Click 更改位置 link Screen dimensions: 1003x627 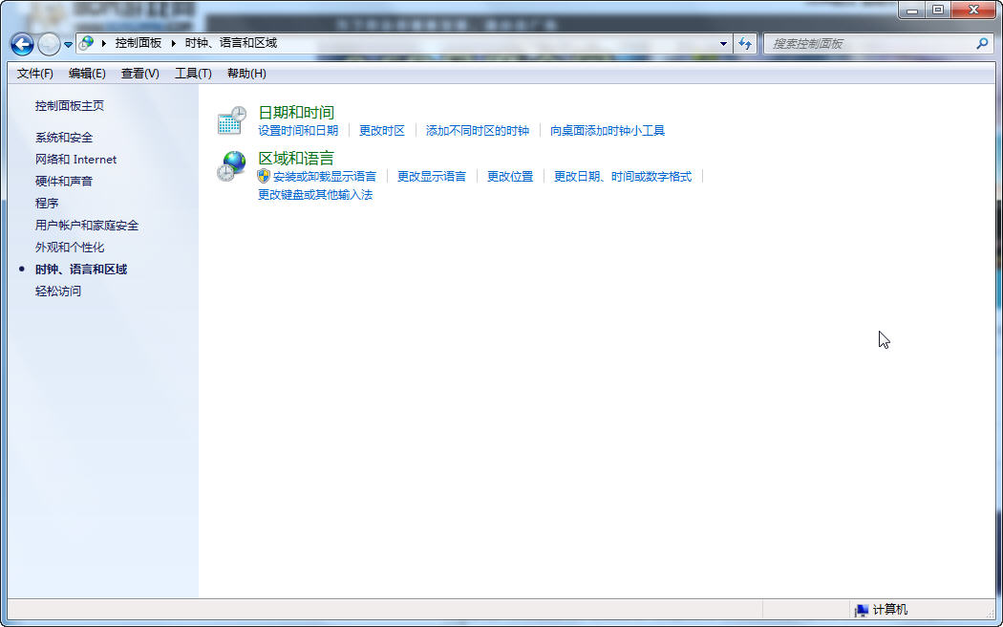point(510,177)
